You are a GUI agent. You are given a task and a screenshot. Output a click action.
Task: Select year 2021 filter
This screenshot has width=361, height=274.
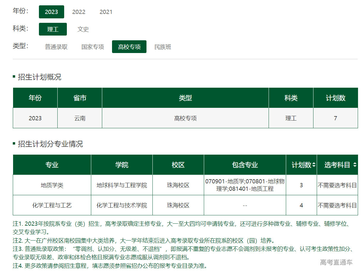coord(106,12)
